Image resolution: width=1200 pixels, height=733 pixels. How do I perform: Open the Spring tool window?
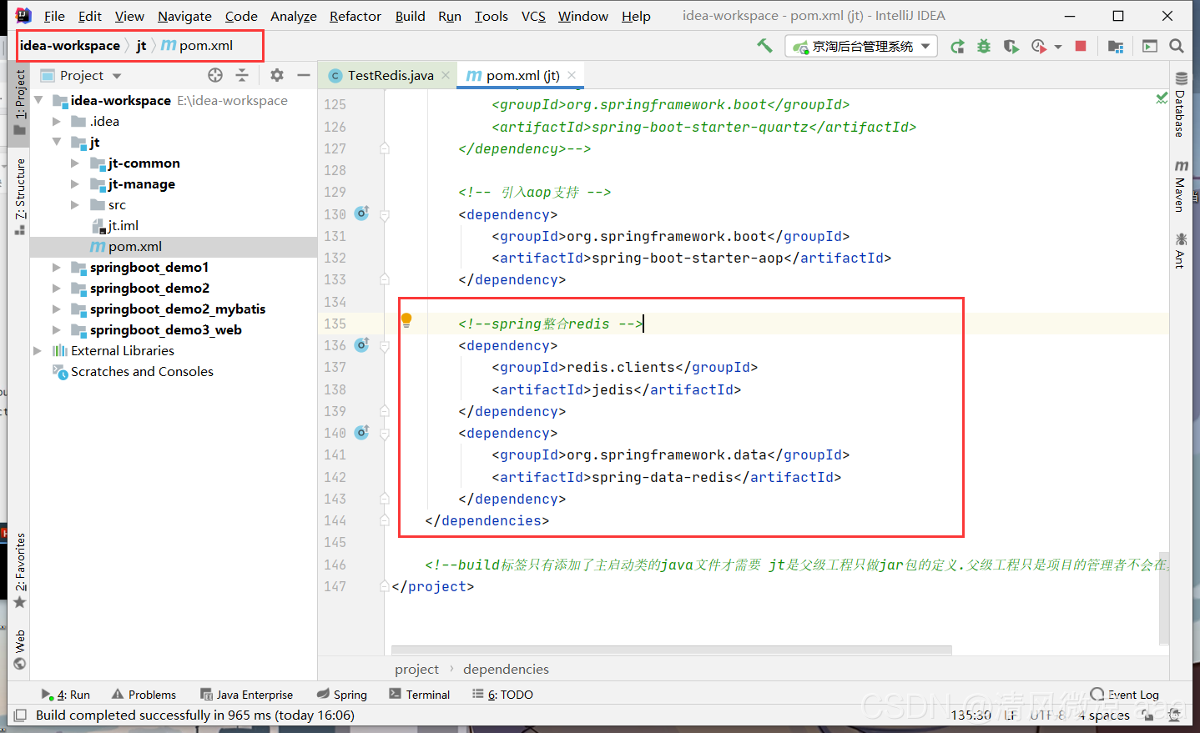click(x=342, y=694)
